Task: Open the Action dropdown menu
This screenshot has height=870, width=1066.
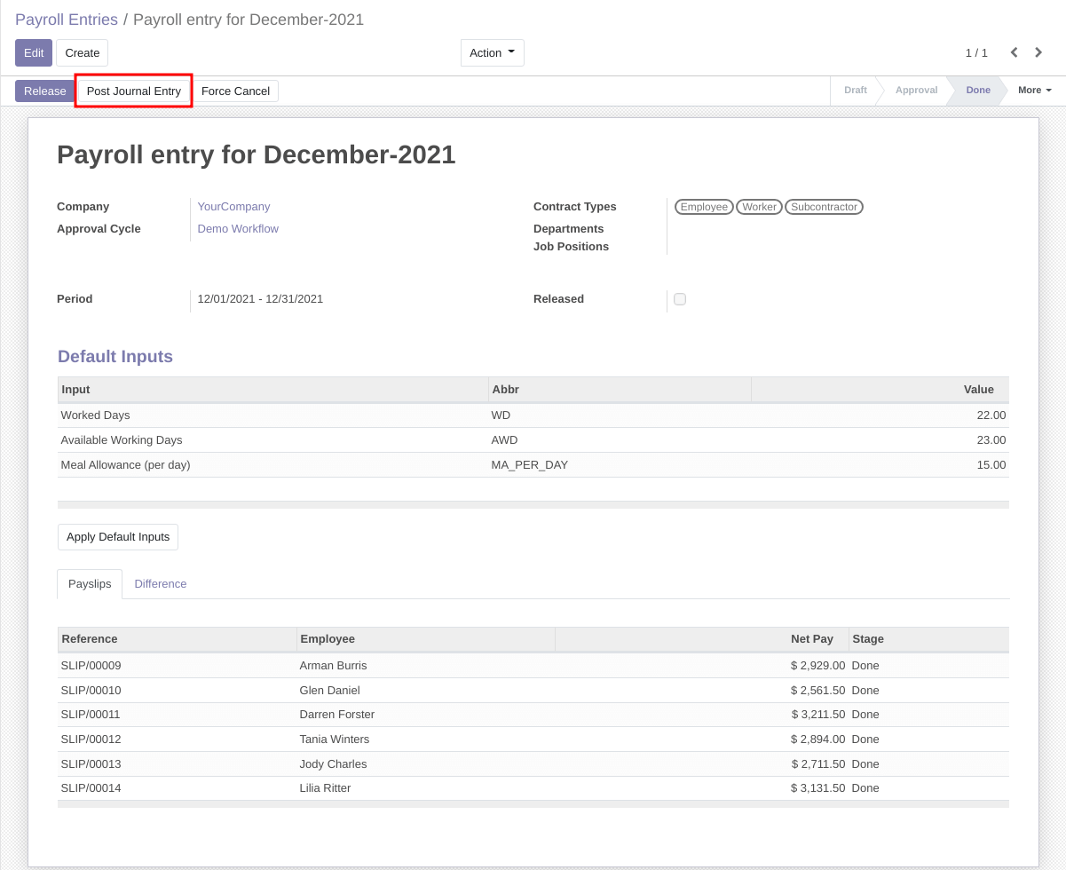Action: [x=492, y=52]
